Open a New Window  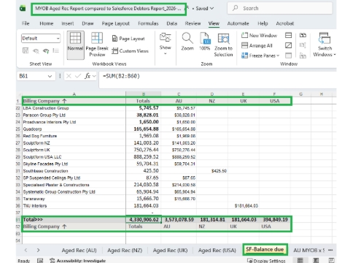tap(259, 36)
